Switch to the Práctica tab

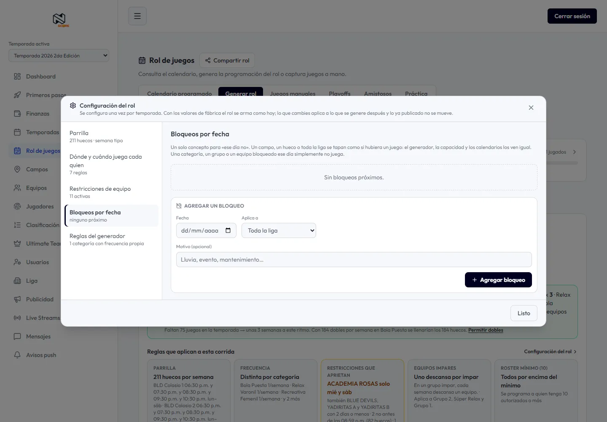coord(416,93)
